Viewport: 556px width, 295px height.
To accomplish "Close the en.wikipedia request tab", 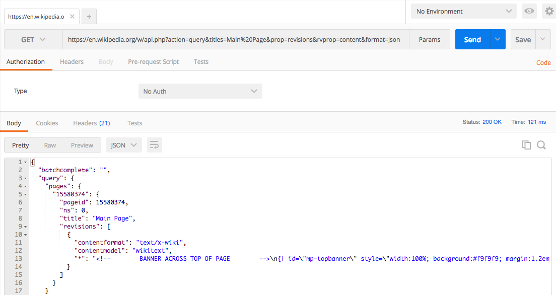I will 73,16.
